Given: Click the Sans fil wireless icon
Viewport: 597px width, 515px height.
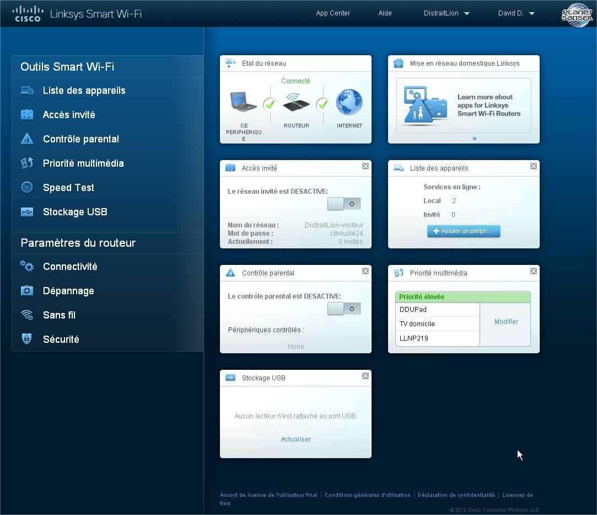Looking at the screenshot, I should pyautogui.click(x=27, y=315).
